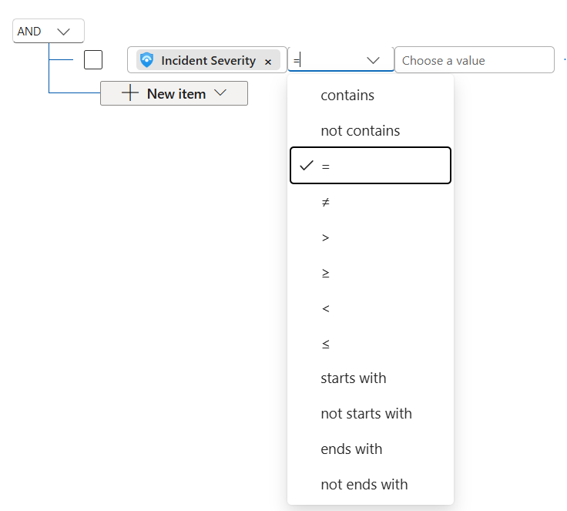Screen dimensions: 567x511
Task: Choose the greater than (>) operator
Action: (x=325, y=237)
